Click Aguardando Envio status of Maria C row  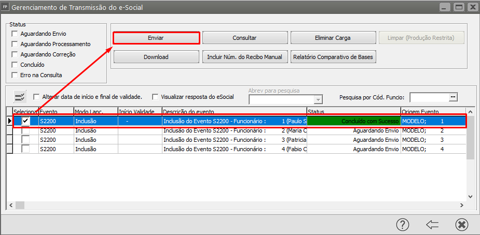point(354,130)
